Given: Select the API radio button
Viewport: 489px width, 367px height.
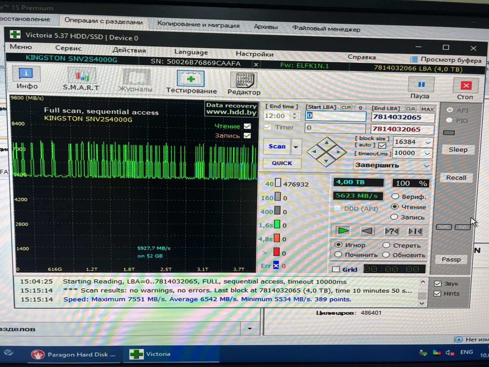Looking at the screenshot, I should 450,110.
